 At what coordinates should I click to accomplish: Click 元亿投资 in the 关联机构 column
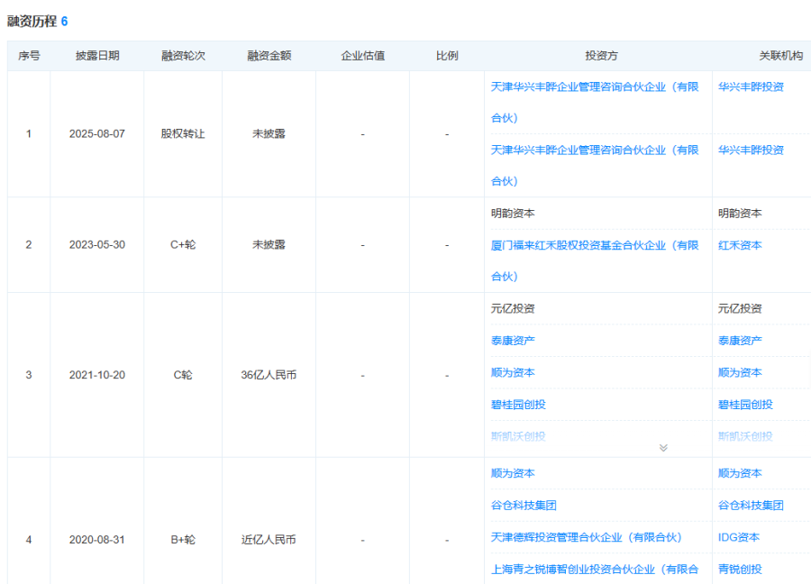pyautogui.click(x=740, y=308)
